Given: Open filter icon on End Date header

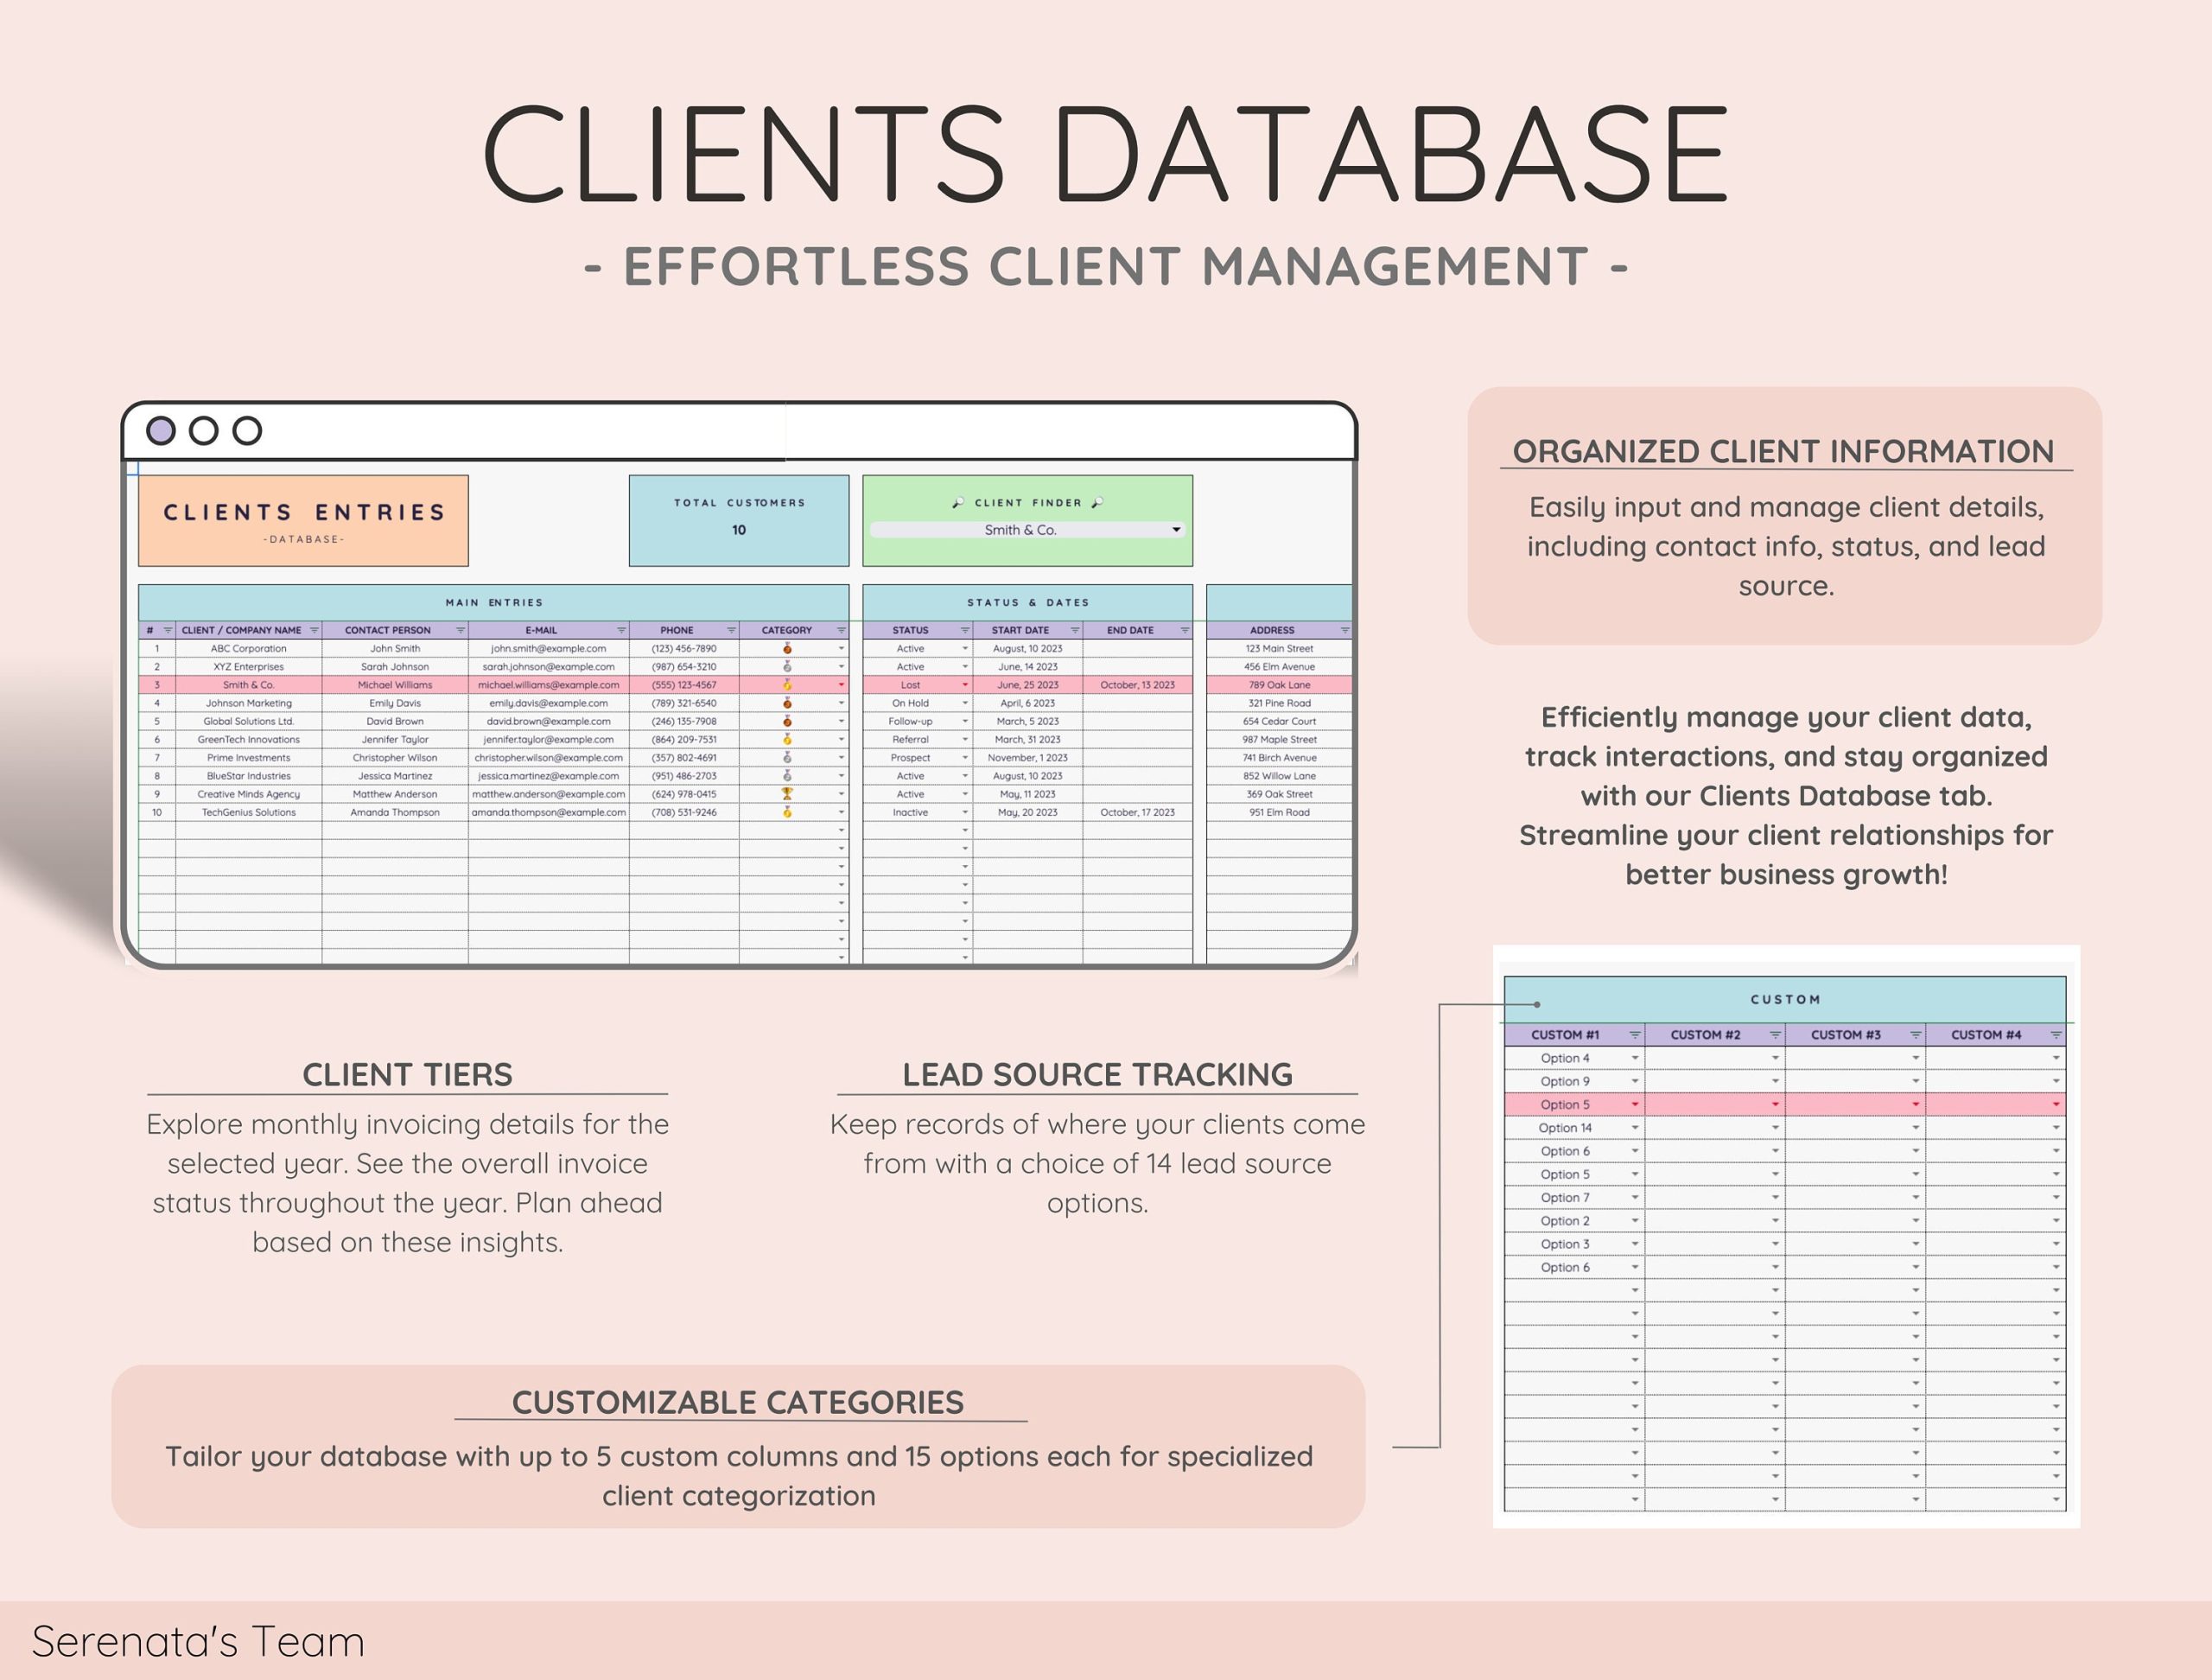Looking at the screenshot, I should [1185, 630].
